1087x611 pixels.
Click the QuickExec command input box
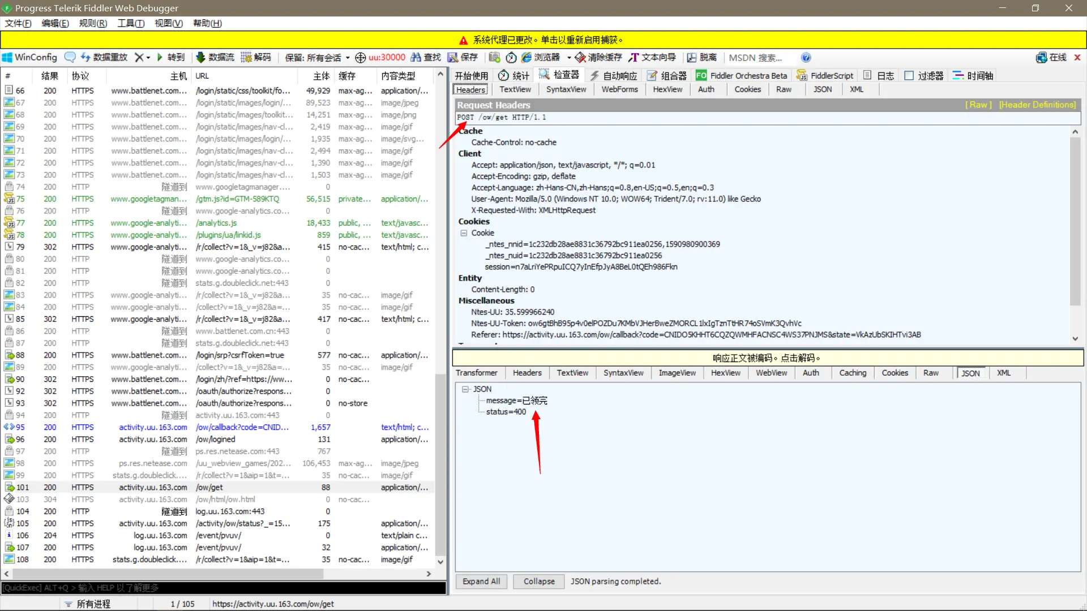click(224, 588)
